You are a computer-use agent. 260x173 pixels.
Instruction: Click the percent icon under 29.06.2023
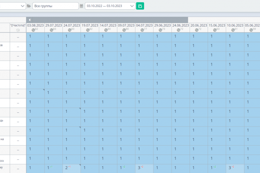point(160,30)
